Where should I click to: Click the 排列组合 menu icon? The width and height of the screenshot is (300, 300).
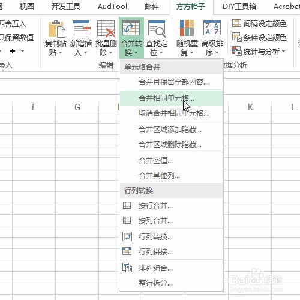point(127,268)
